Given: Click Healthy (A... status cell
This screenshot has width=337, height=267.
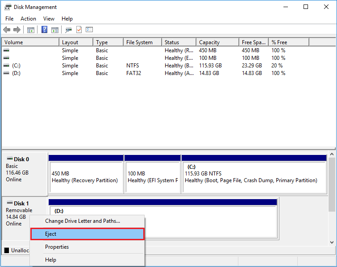Looking at the screenshot, I should [179, 73].
